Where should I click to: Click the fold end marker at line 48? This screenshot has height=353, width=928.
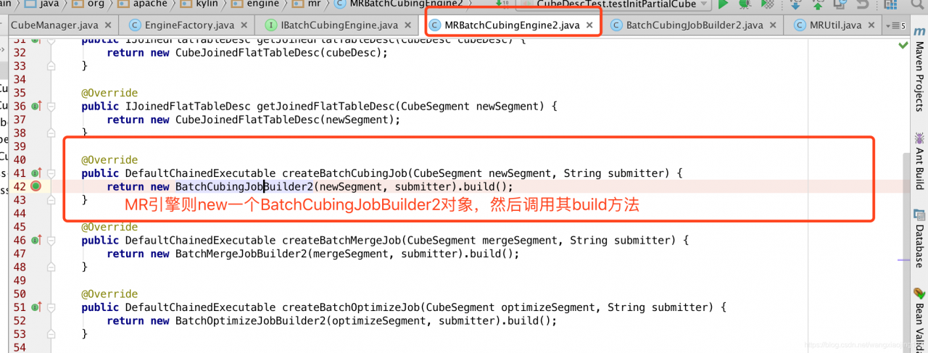pos(51,267)
